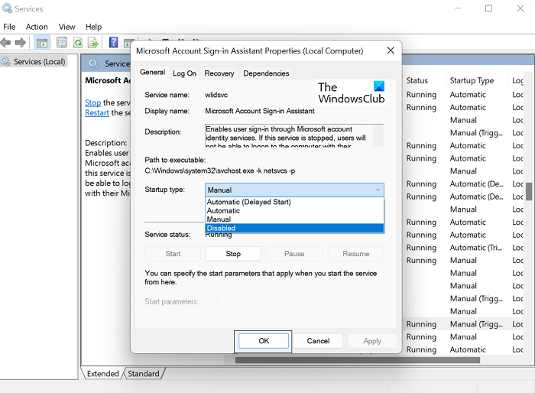
Task: Open the Action menu
Action: coord(37,27)
